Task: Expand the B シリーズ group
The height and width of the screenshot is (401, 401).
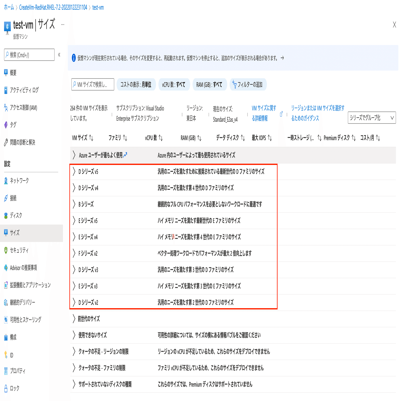Action: pyautogui.click(x=74, y=204)
